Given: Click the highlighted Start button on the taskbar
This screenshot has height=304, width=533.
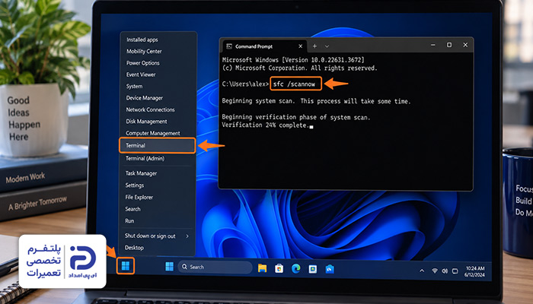Looking at the screenshot, I should point(126,266).
